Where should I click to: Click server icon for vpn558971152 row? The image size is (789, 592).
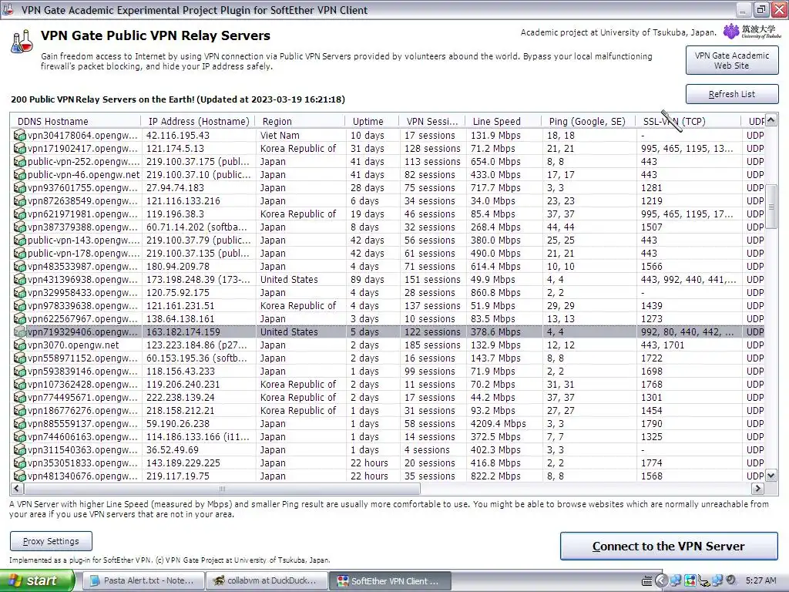coord(19,358)
